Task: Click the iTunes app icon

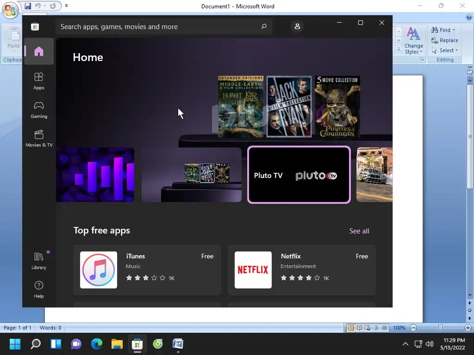Action: click(x=99, y=270)
